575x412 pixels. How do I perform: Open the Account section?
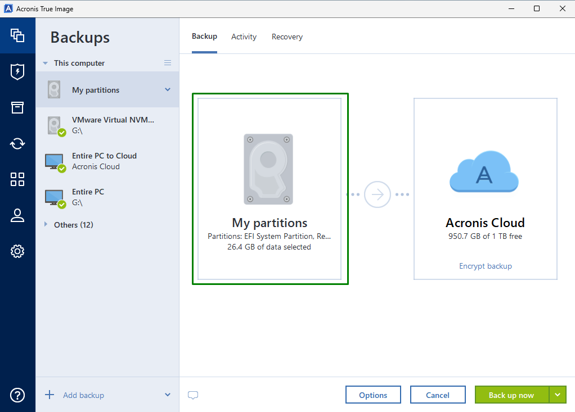point(17,215)
